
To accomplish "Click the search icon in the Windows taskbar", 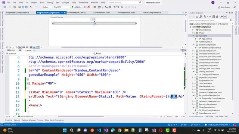I will click(x=71, y=130).
